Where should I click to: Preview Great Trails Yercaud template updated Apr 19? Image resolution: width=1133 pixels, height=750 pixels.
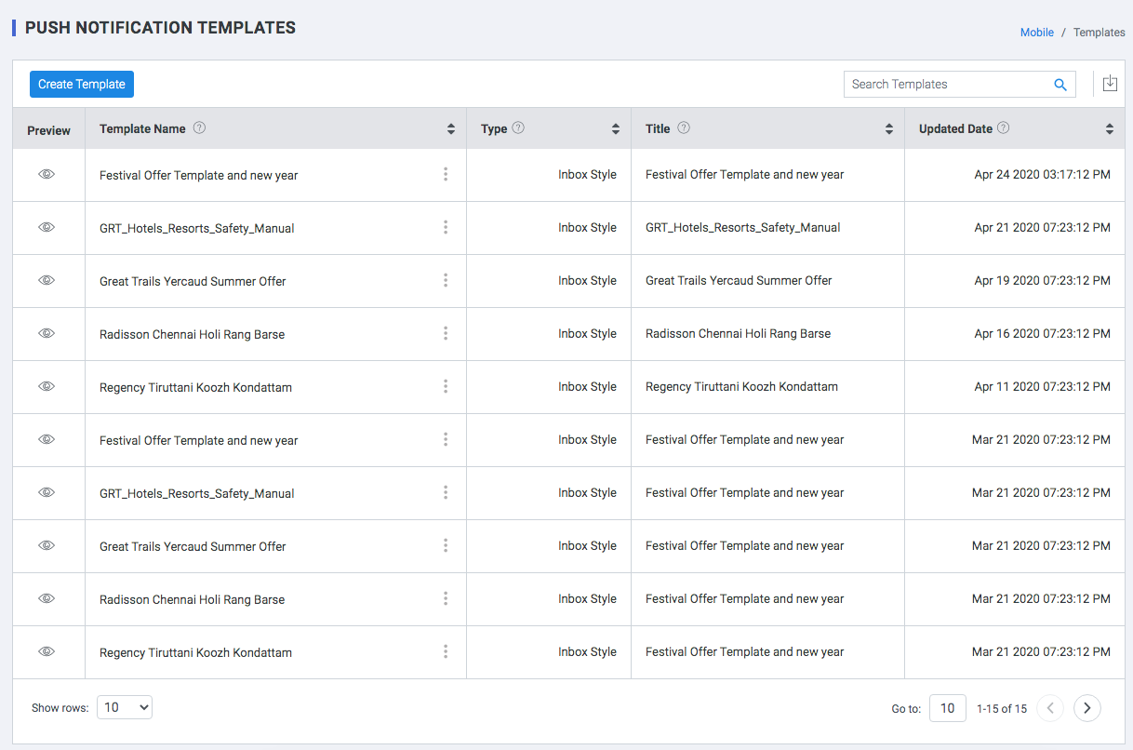pyautogui.click(x=47, y=280)
